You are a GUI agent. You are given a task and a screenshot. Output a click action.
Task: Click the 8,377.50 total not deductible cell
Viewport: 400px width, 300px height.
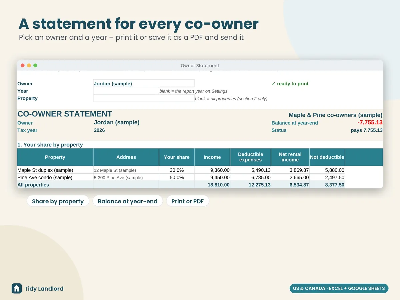point(327,185)
